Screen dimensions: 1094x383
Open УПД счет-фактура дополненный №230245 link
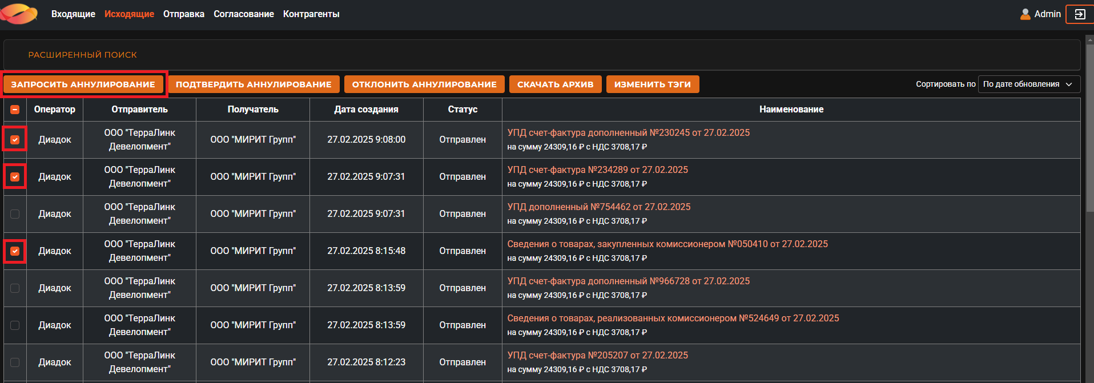(x=629, y=132)
